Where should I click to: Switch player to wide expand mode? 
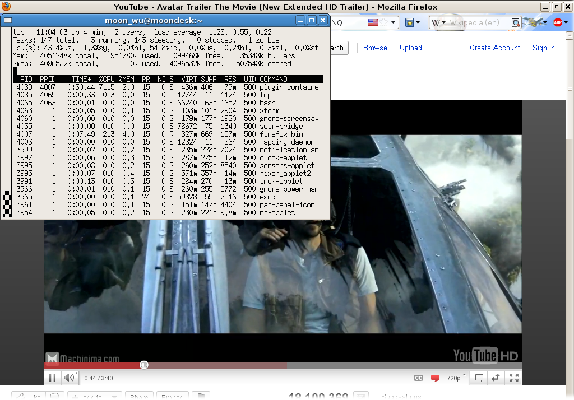coord(496,378)
